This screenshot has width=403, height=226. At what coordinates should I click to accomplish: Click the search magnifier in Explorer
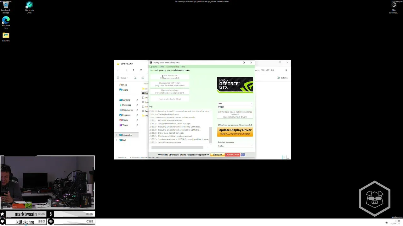[286, 70]
